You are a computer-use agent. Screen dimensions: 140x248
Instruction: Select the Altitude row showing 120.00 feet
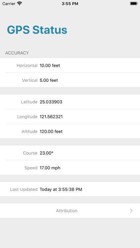[70, 131]
